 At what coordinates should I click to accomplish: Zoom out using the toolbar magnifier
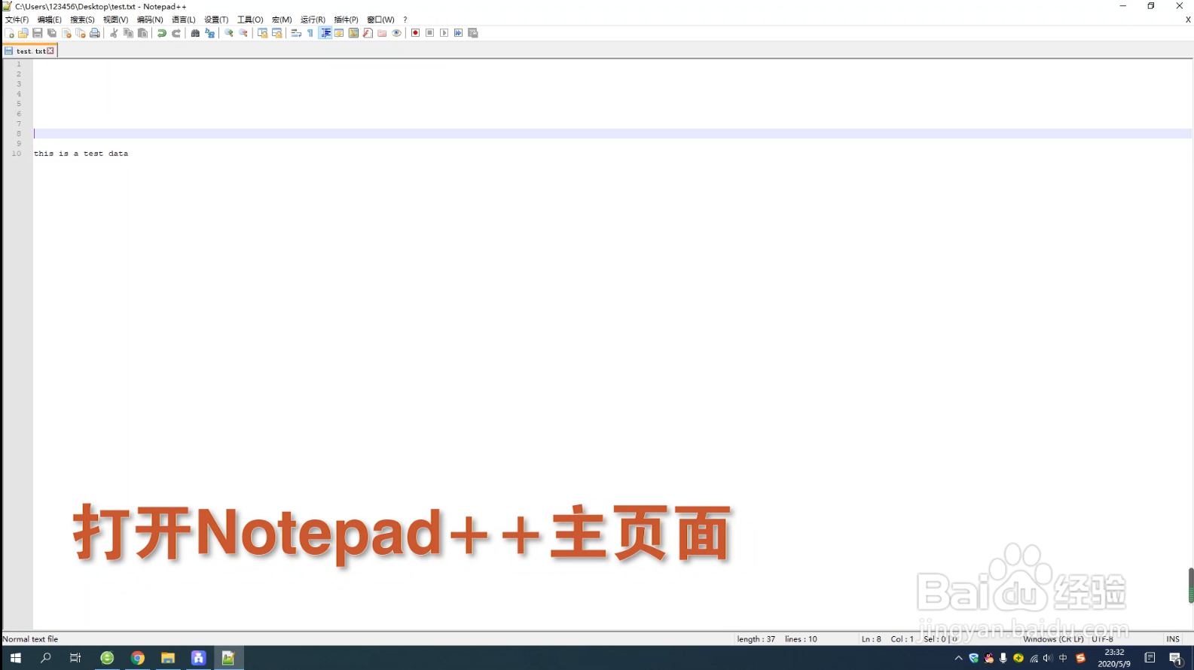[x=243, y=33]
